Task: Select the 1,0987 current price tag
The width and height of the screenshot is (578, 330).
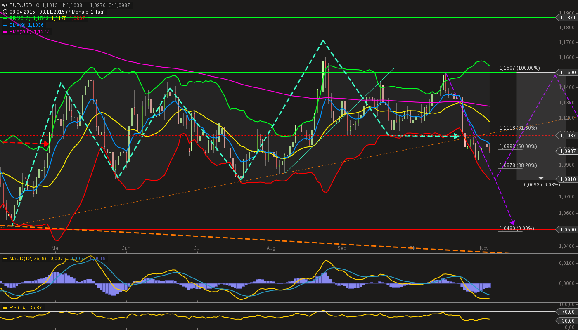Action: point(568,151)
